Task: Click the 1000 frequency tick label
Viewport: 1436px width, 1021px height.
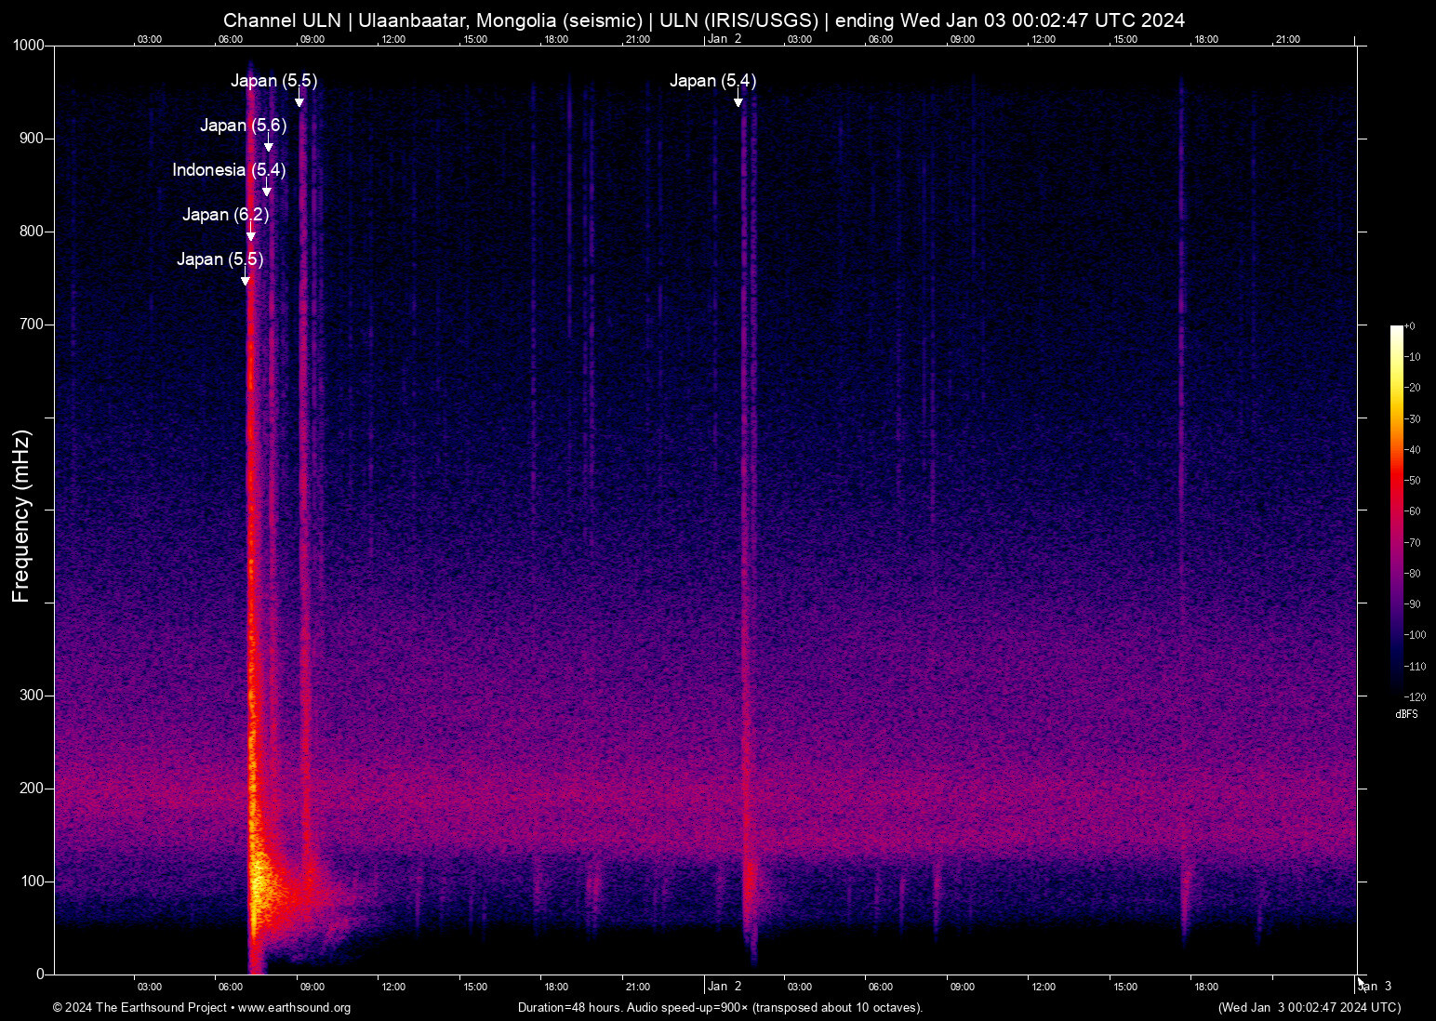Action: [x=28, y=46]
